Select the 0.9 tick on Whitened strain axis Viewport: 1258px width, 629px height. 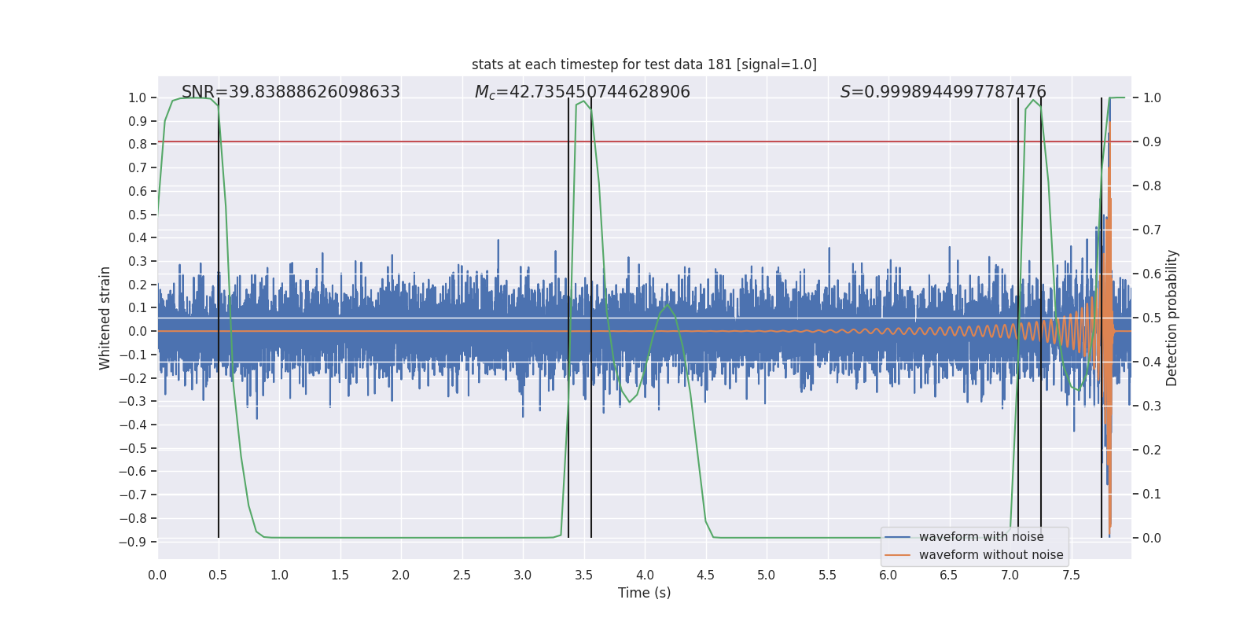(x=138, y=121)
